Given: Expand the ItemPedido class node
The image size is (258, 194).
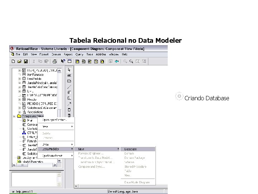Looking at the screenshot, I should (19, 79).
